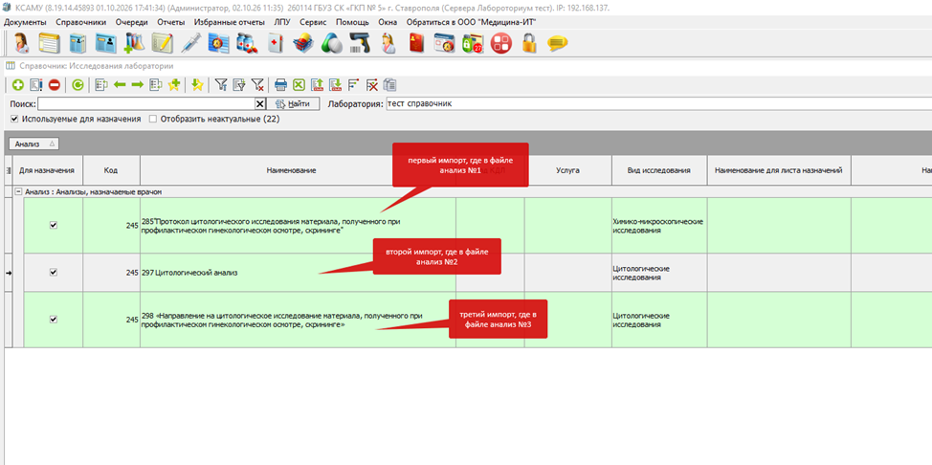Click the barcode scanner icon
Image resolution: width=932 pixels, height=465 pixels.
tap(360, 44)
